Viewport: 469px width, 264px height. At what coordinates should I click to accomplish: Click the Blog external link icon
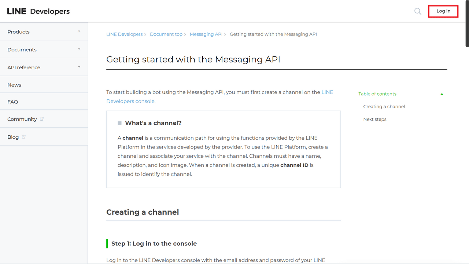coord(24,137)
